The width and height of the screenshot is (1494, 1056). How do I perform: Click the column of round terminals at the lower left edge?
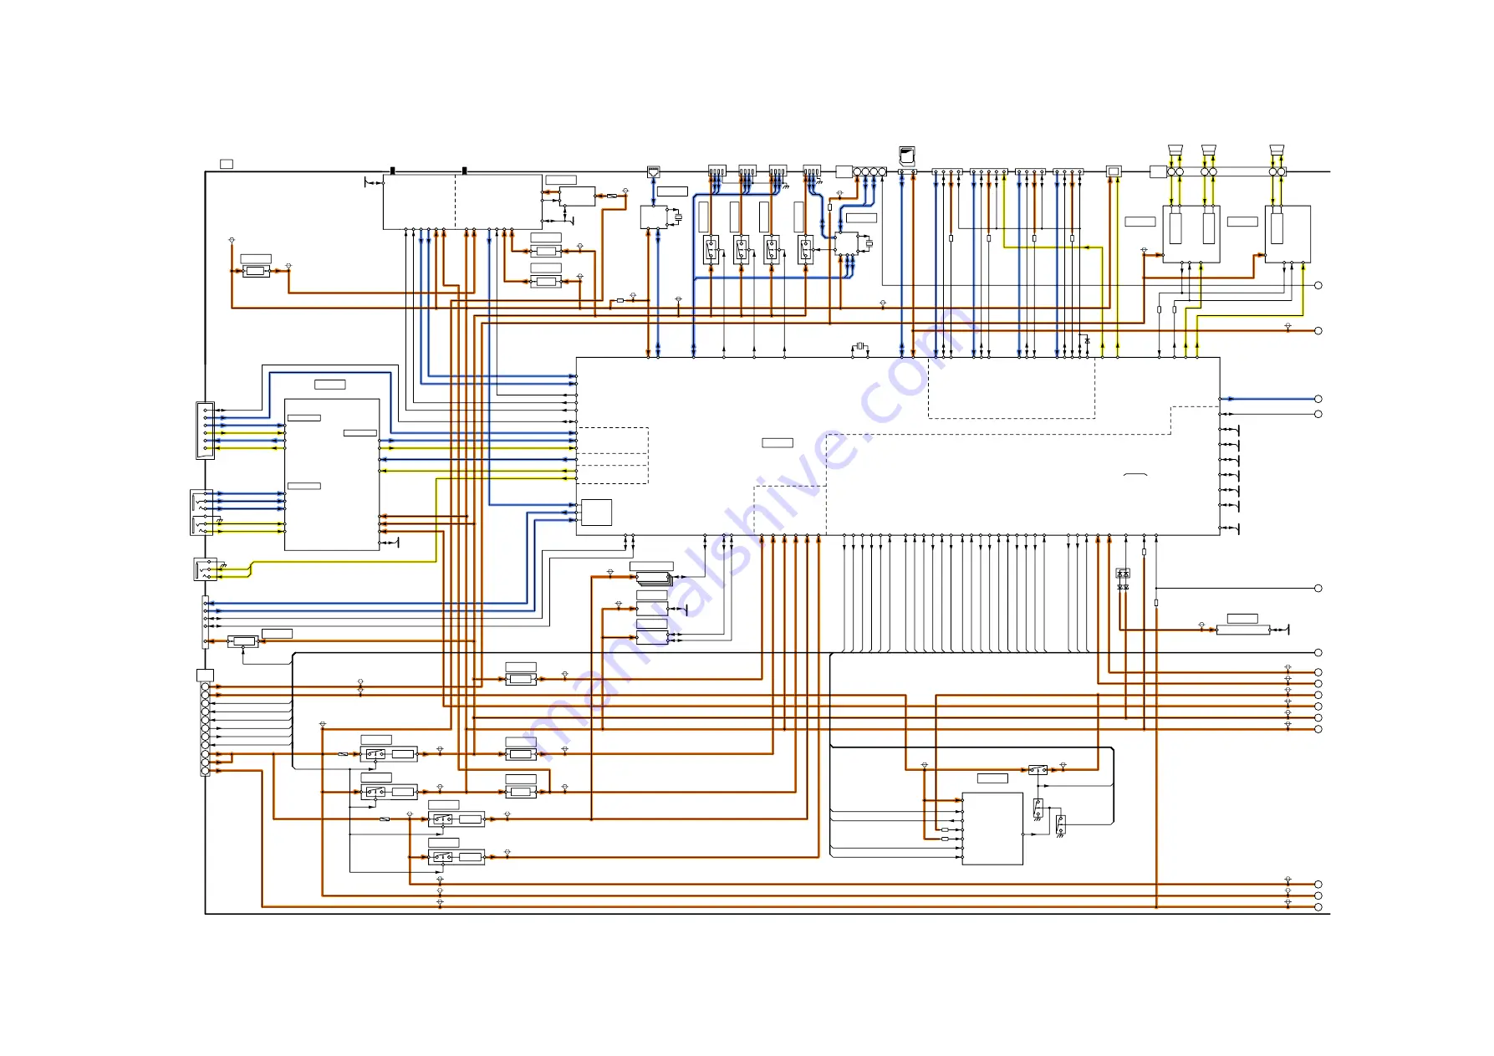pyautogui.click(x=205, y=729)
